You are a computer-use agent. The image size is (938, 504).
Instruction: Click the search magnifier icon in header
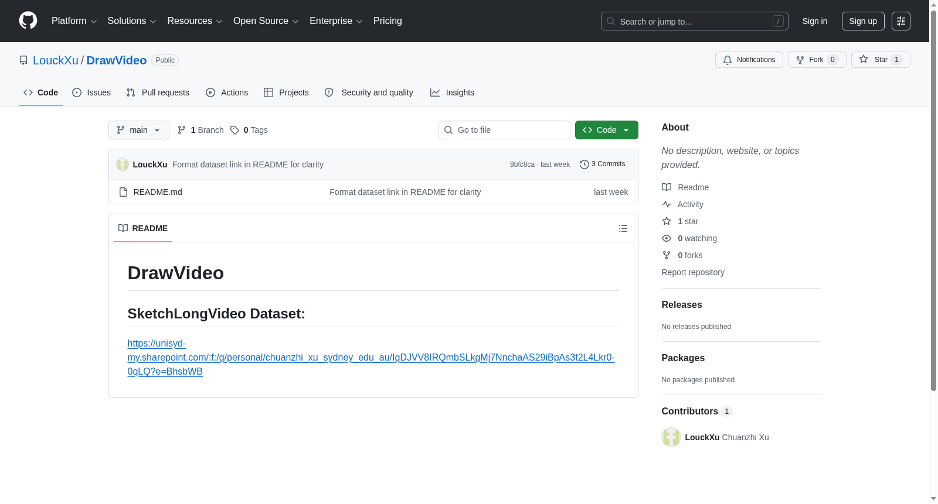611,21
